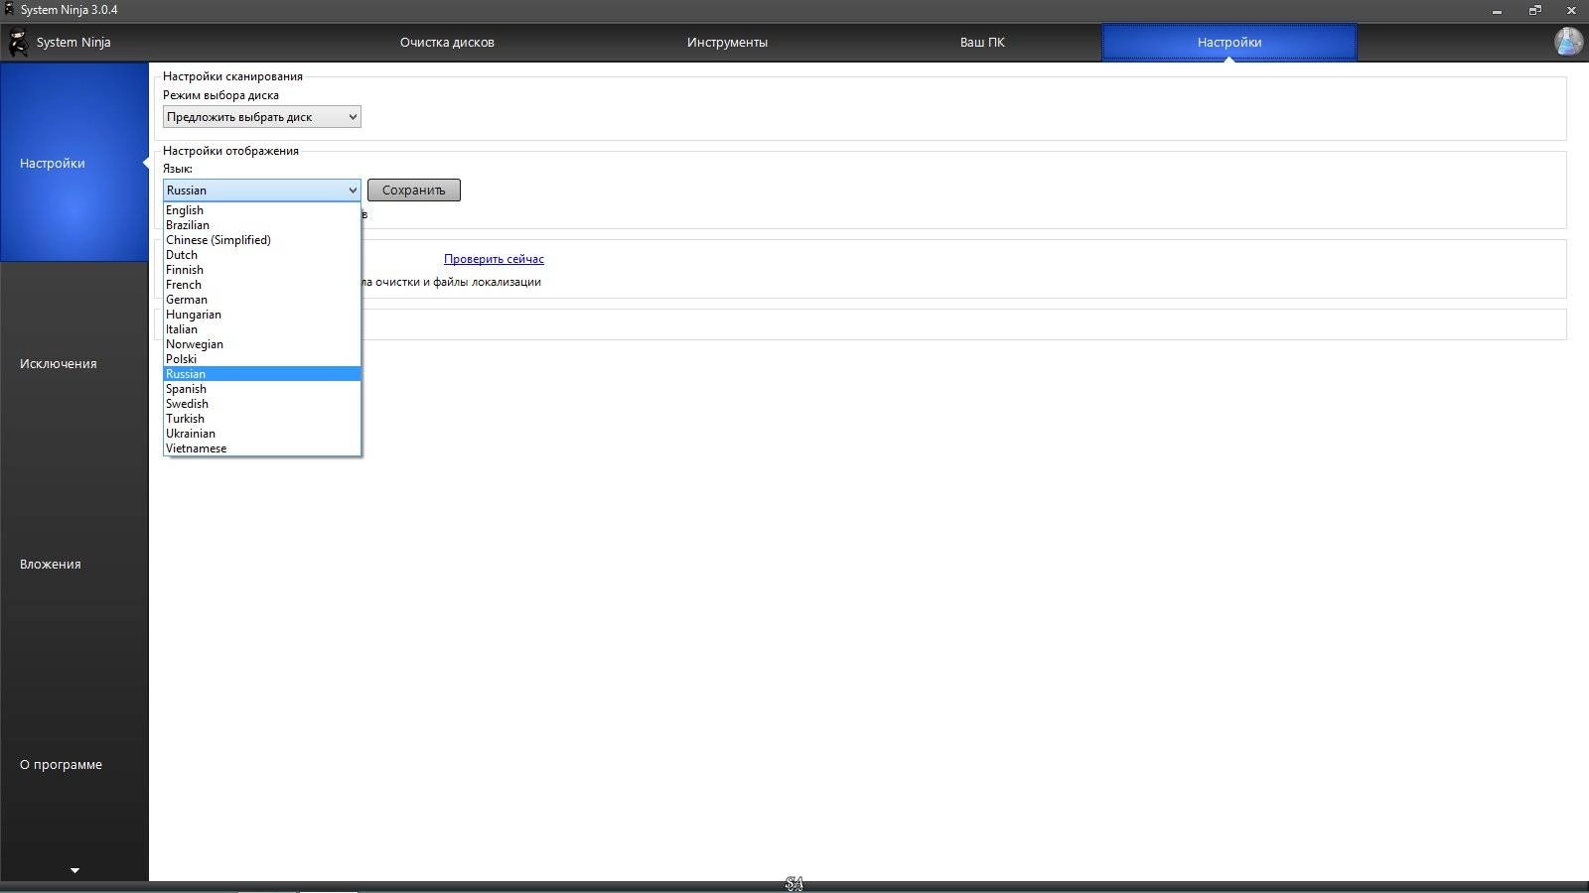Close the System Ninja window
This screenshot has width=1589, height=893.
[x=1571, y=10]
